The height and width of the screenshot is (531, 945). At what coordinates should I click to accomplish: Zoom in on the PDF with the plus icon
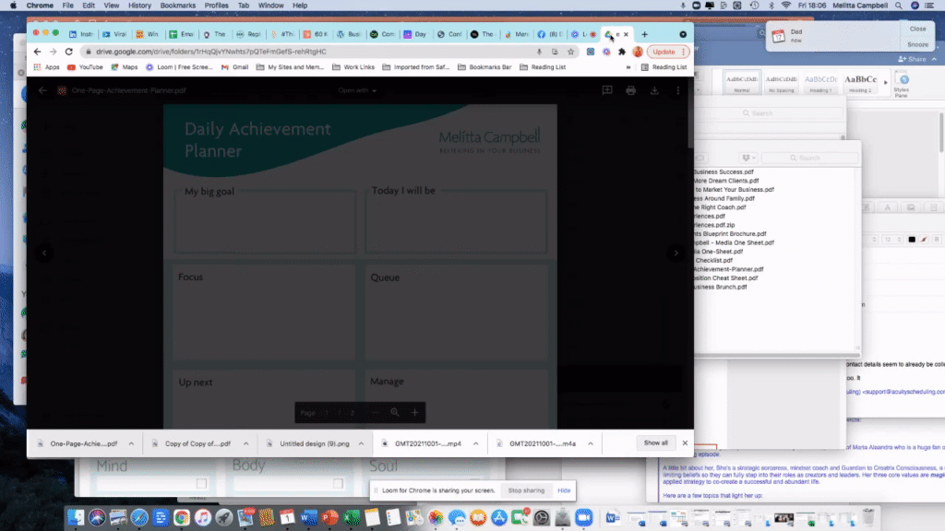click(x=415, y=410)
